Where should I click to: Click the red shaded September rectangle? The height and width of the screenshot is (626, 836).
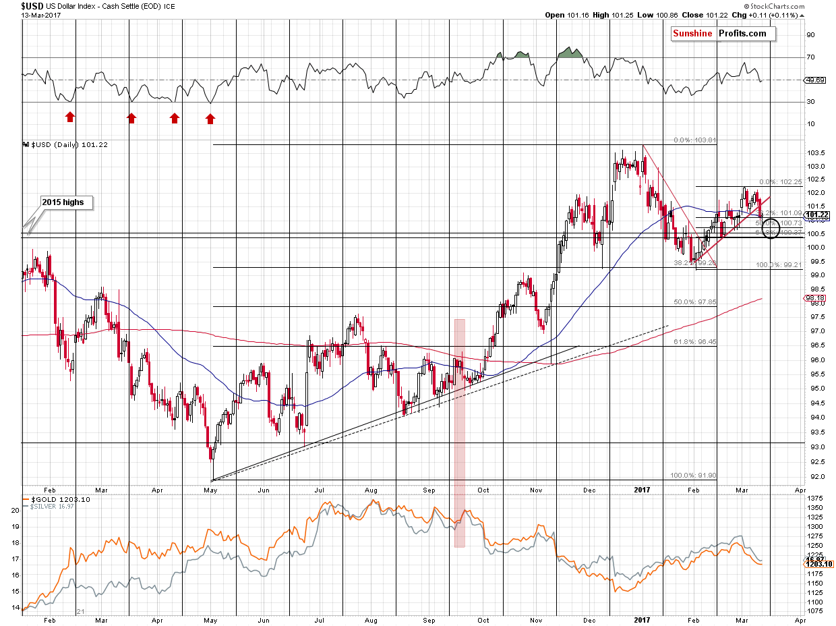pos(460,432)
